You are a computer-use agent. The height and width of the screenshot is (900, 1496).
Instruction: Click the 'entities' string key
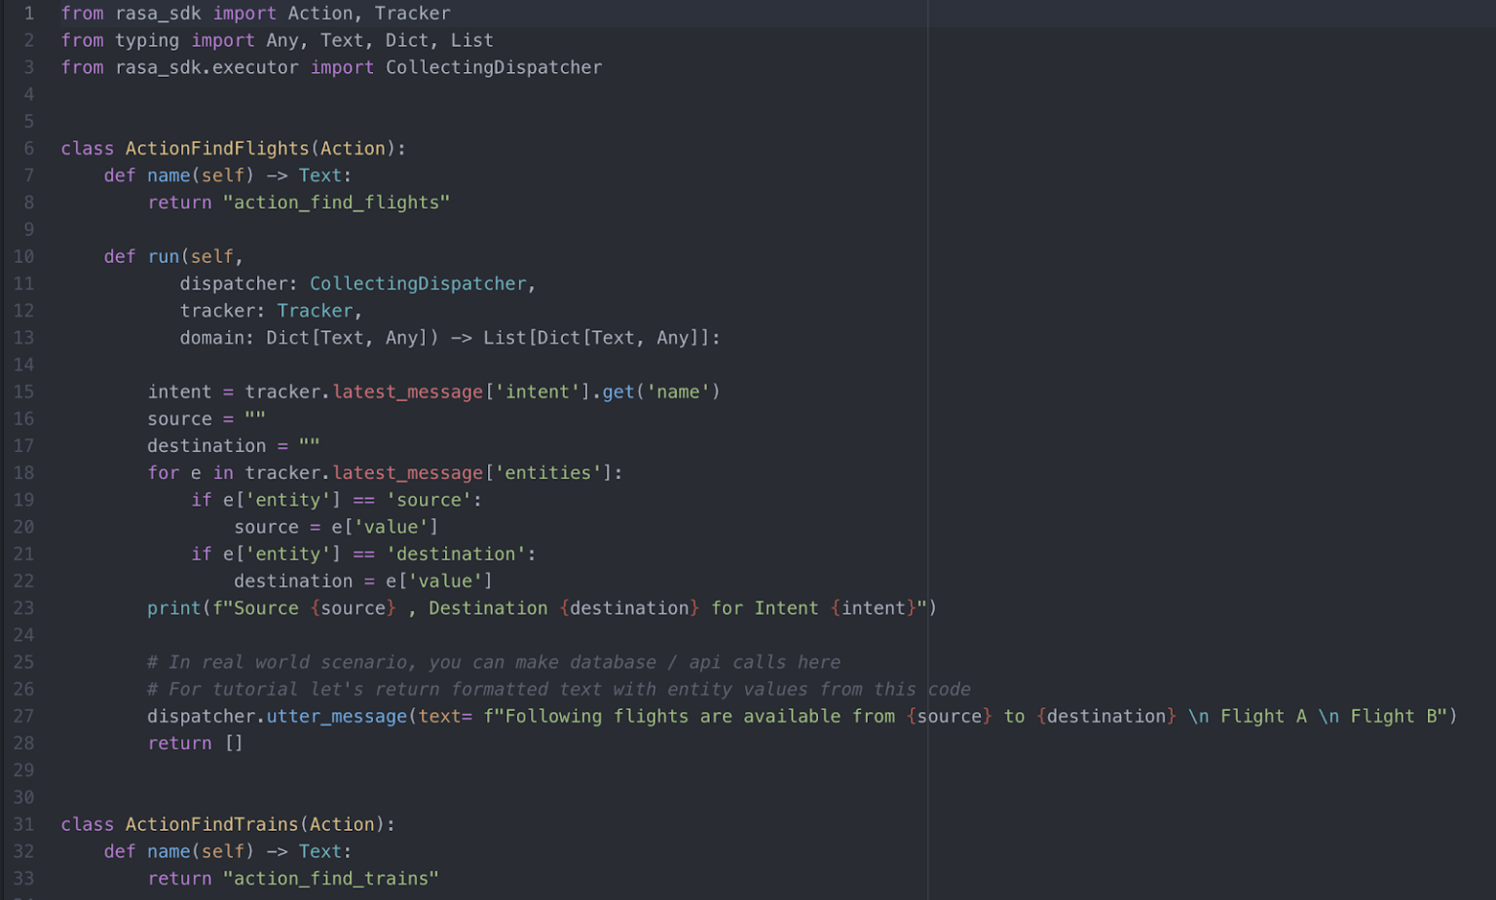[x=548, y=472]
